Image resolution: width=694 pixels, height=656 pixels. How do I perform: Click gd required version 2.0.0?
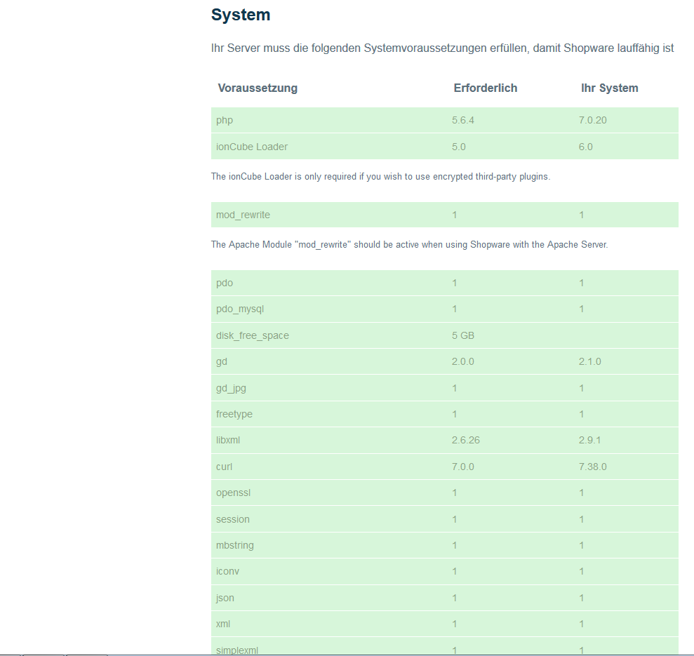[463, 361]
